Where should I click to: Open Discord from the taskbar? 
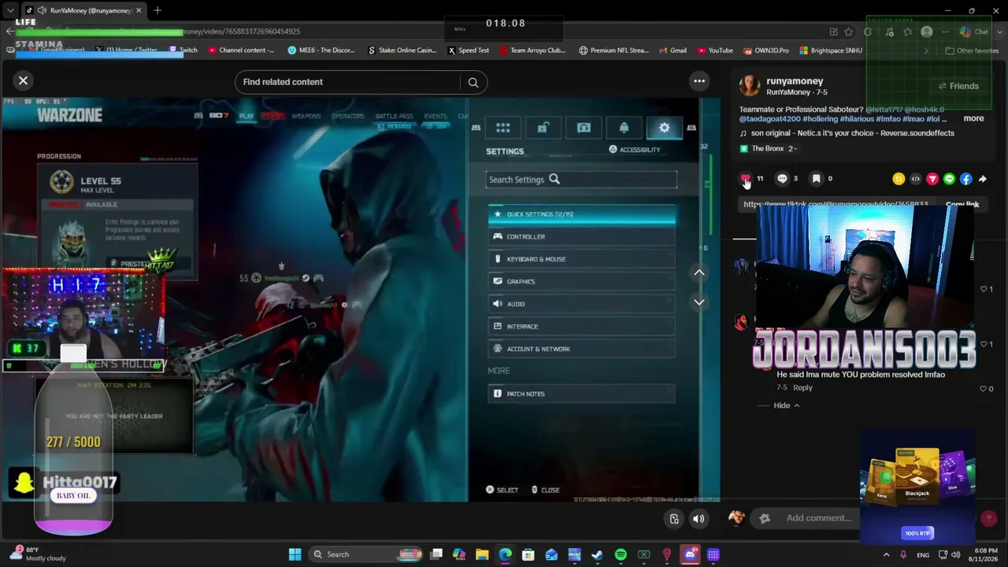(690, 554)
